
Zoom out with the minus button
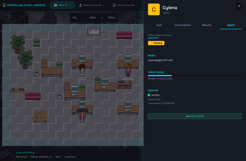click(x=84, y=17)
